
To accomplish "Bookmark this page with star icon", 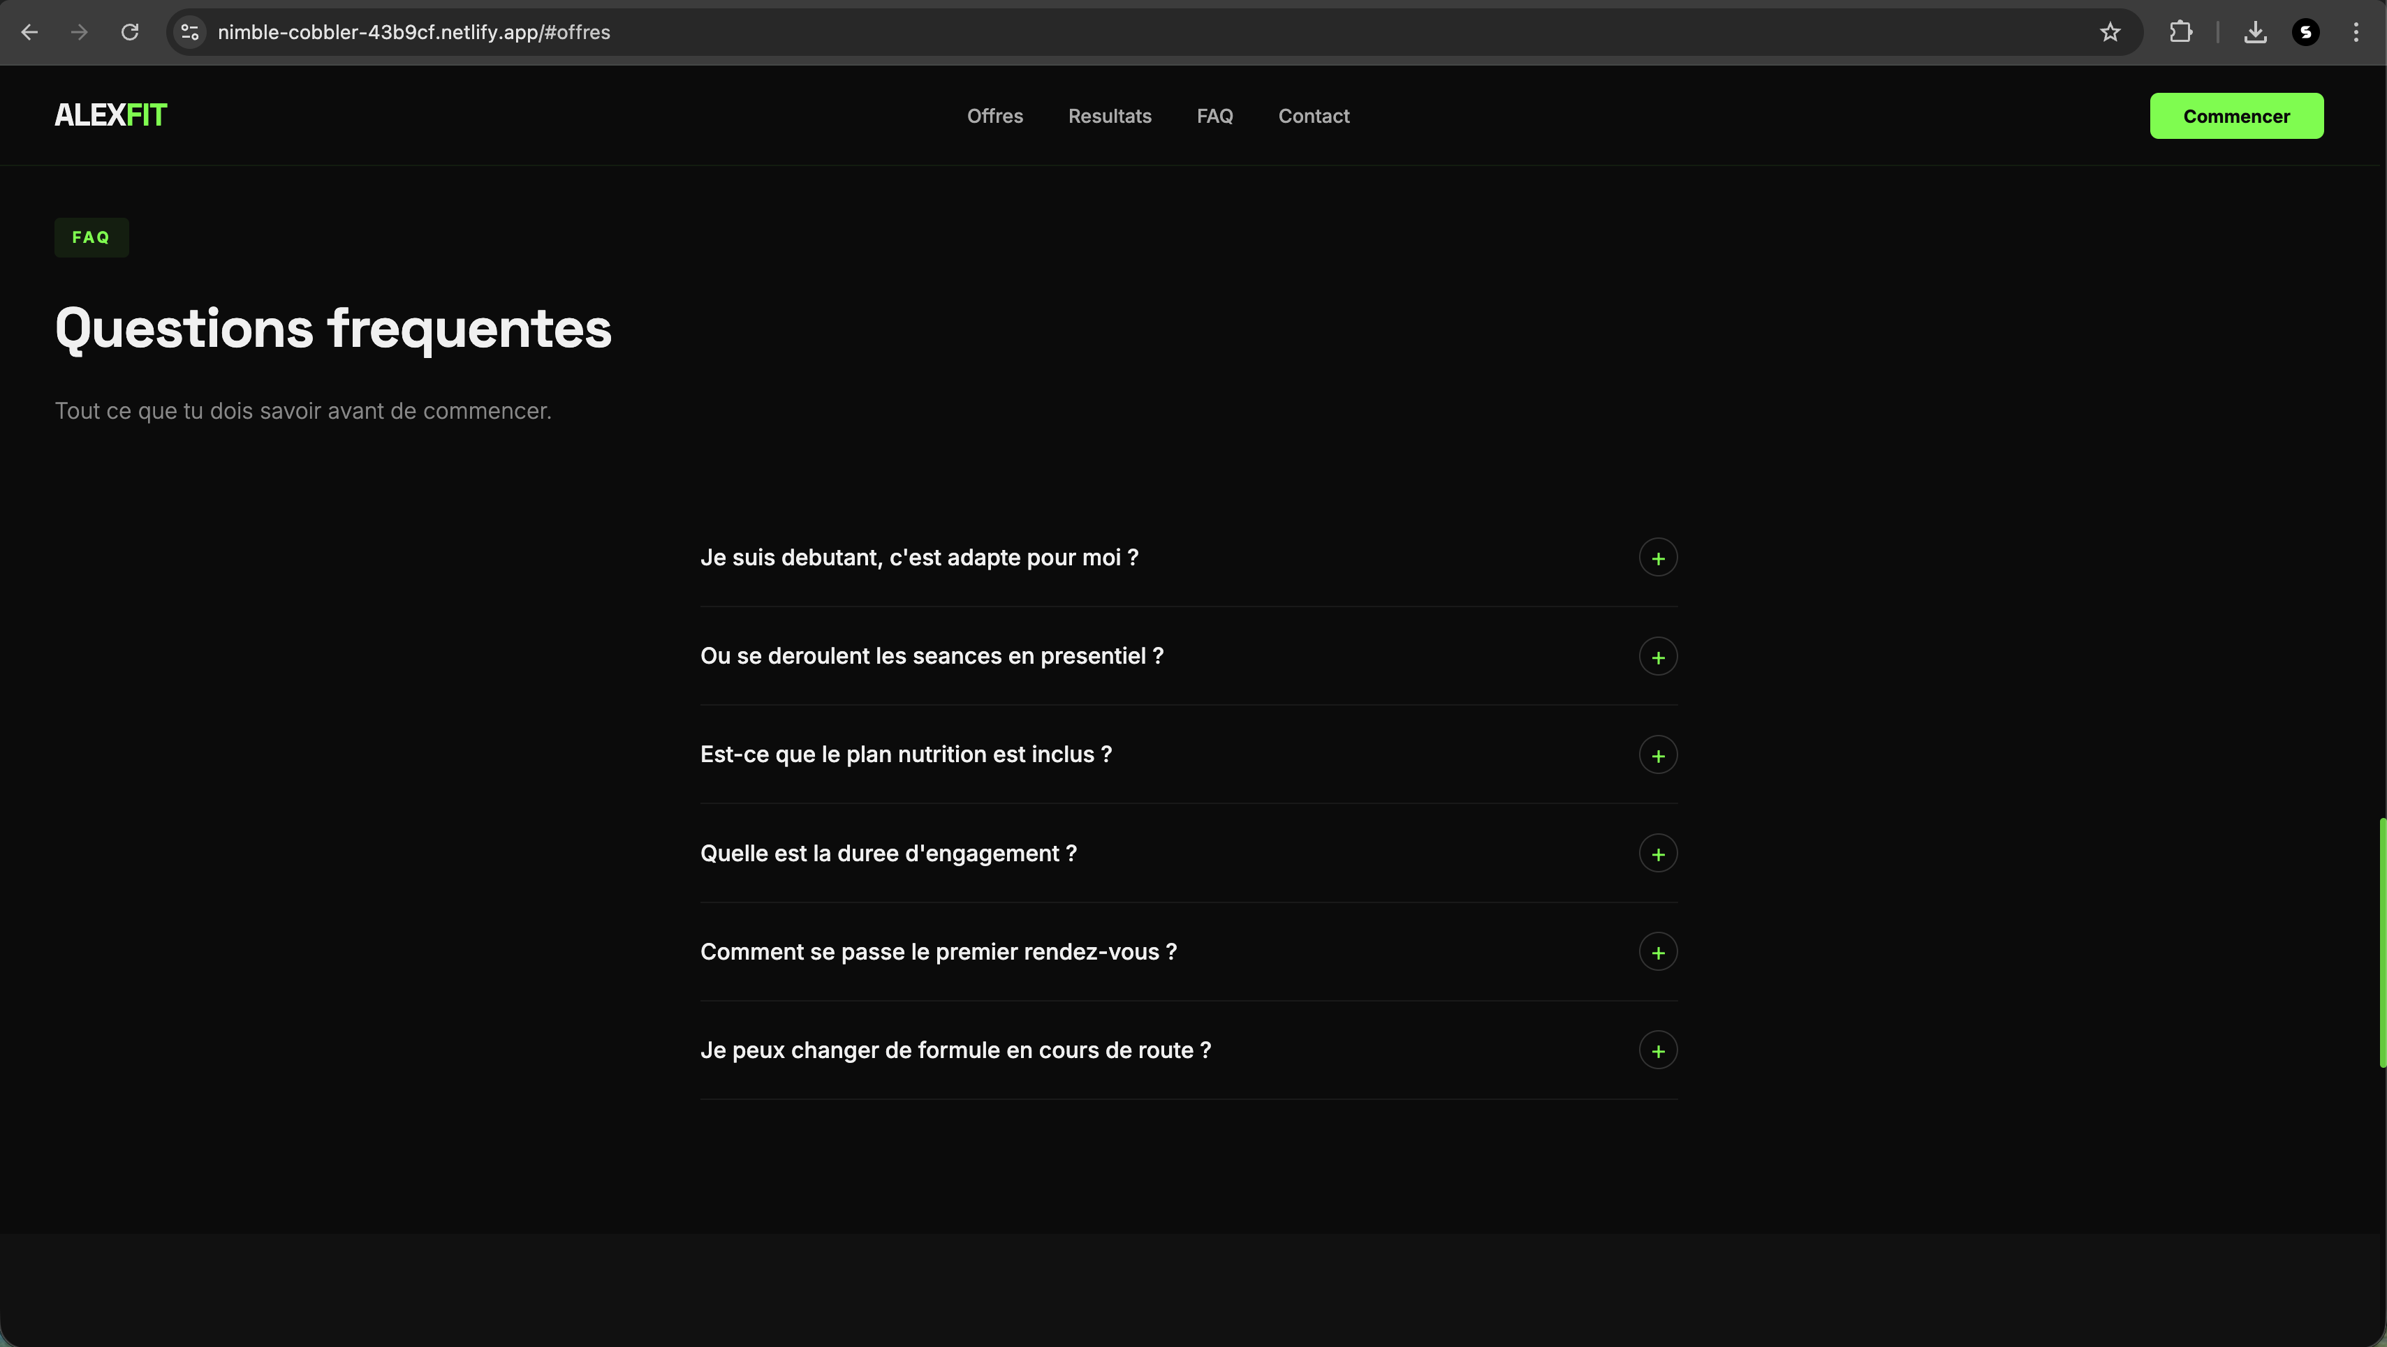I will pos(2110,32).
